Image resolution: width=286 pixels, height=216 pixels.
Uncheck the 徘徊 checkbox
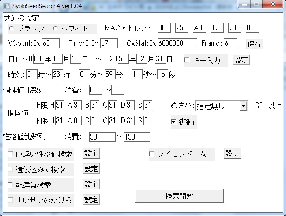click(173, 121)
